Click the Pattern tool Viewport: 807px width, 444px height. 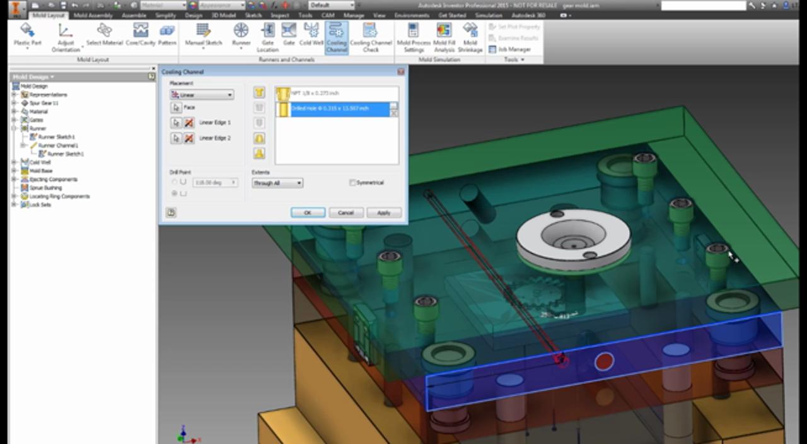167,35
